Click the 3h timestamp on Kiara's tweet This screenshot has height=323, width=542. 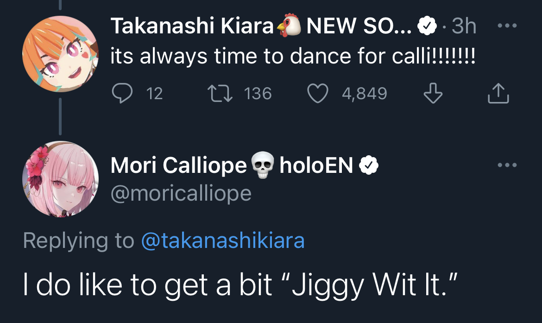click(x=464, y=26)
